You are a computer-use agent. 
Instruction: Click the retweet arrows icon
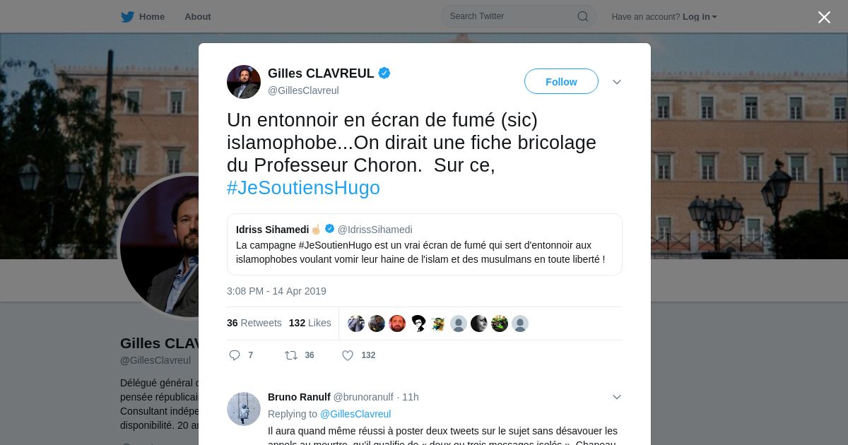pos(290,355)
